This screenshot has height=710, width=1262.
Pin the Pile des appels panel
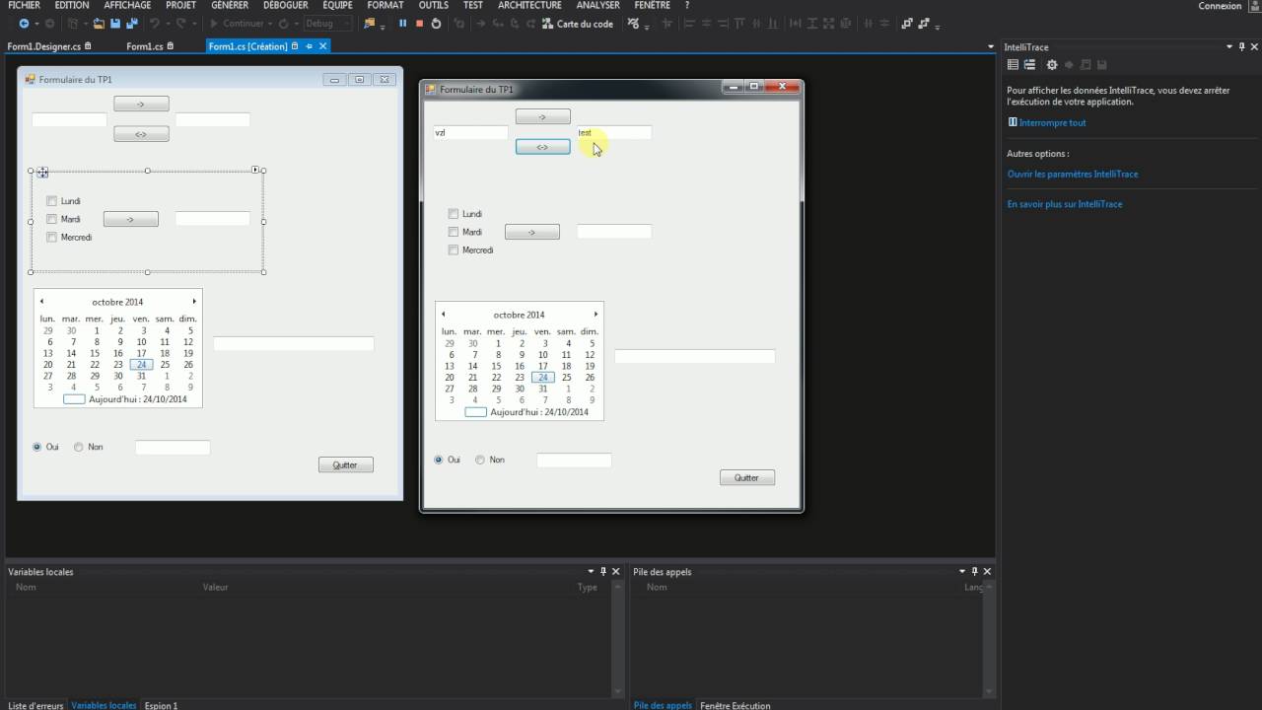click(x=974, y=571)
